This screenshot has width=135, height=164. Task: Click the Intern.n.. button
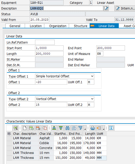(125, 8)
